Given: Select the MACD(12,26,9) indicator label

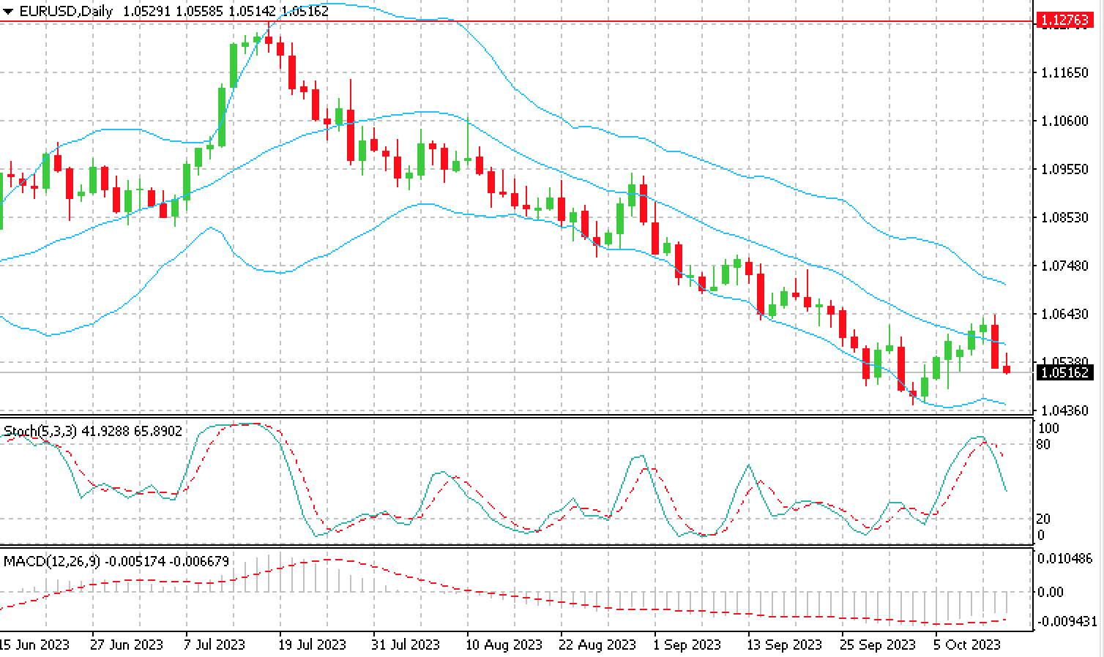Looking at the screenshot, I should 51,561.
